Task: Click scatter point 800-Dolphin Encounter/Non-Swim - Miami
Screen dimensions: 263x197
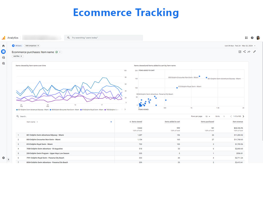Action: [199, 76]
